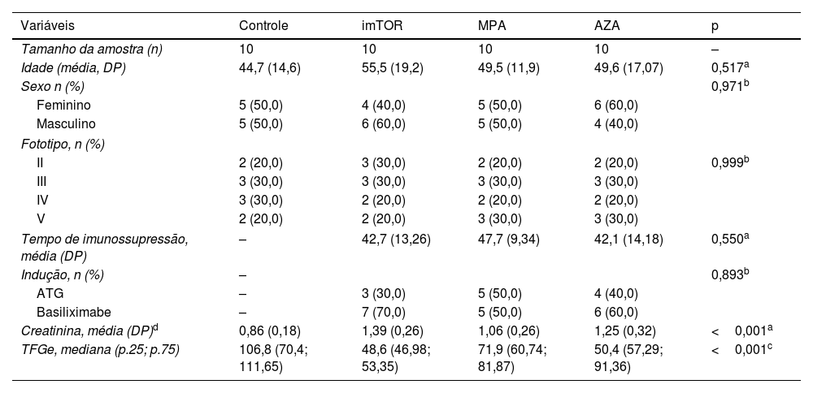This screenshot has height=393, width=813.
Task: Click the Tamanho da amostra row label
Action: (92, 49)
